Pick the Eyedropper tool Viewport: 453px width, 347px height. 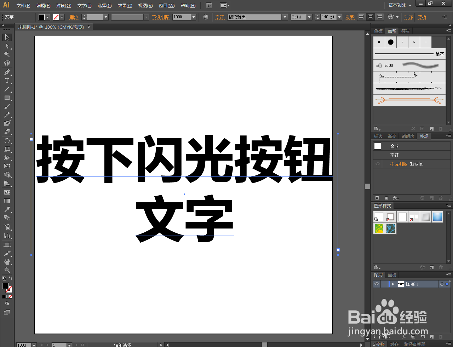tap(7, 209)
